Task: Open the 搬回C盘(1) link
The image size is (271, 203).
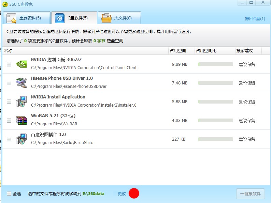Action: (x=255, y=19)
